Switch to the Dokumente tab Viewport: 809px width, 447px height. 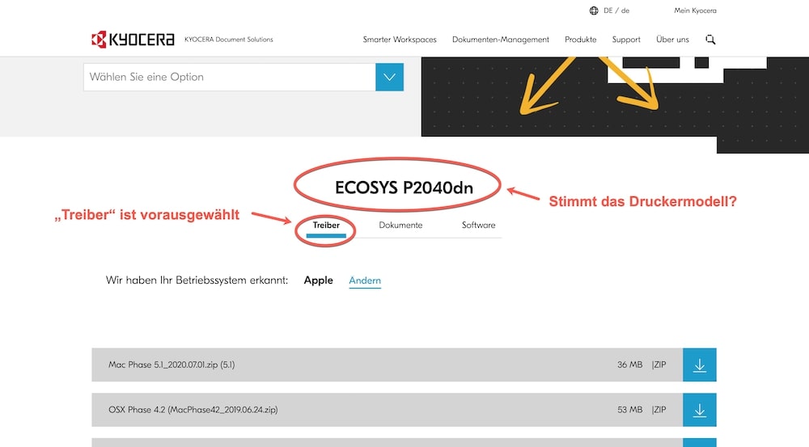[x=400, y=226]
